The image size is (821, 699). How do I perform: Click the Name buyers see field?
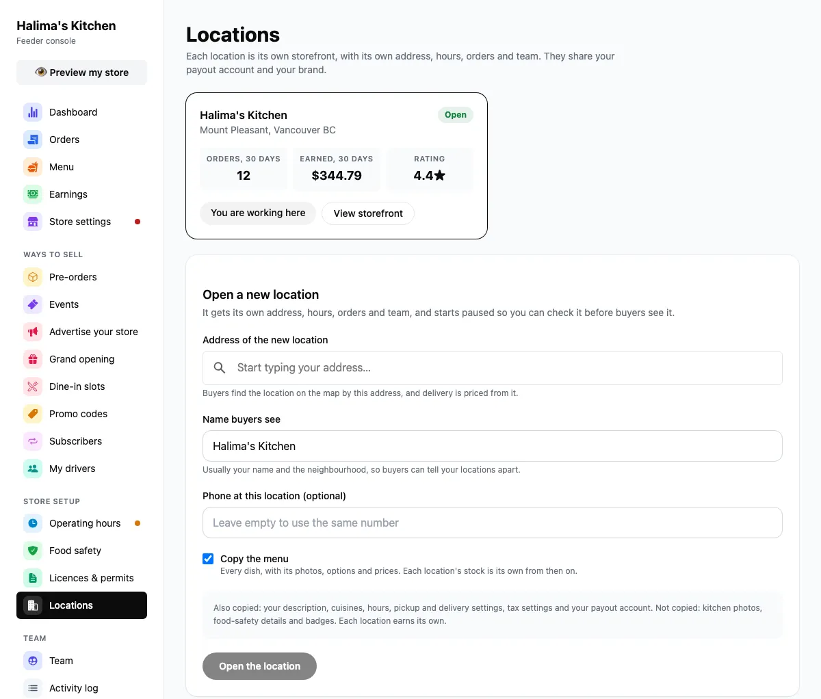493,446
